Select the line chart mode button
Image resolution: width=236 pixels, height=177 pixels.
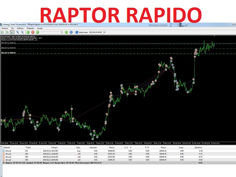click(x=12, y=32)
